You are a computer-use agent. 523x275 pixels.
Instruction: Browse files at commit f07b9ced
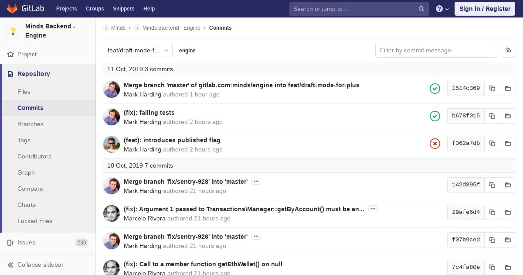point(508,240)
